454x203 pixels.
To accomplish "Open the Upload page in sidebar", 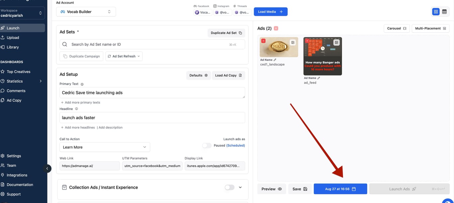I will coord(13,37).
